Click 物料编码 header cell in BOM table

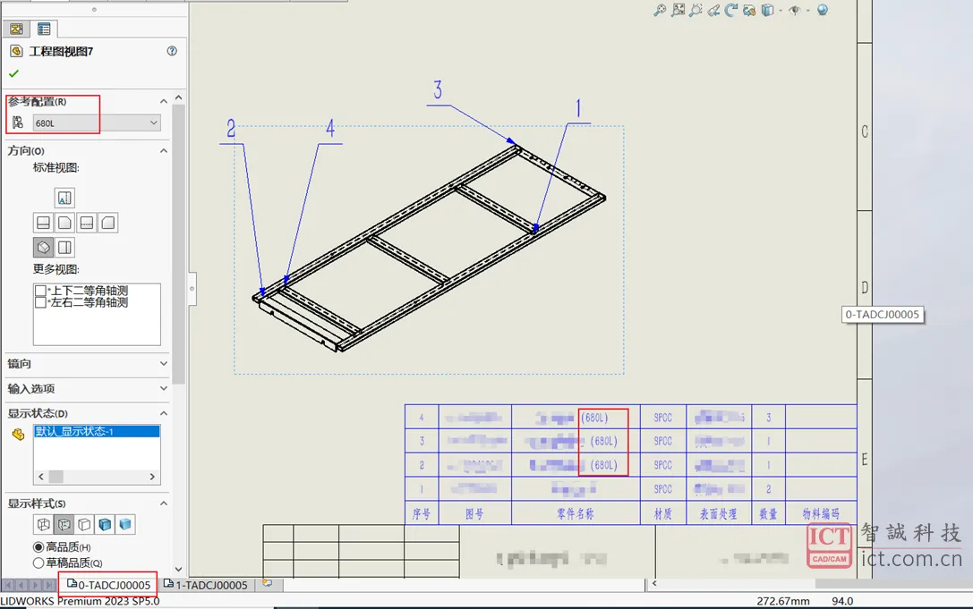pyautogui.click(x=821, y=513)
